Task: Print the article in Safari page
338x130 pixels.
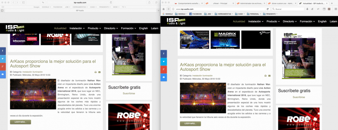Action: [96, 72]
